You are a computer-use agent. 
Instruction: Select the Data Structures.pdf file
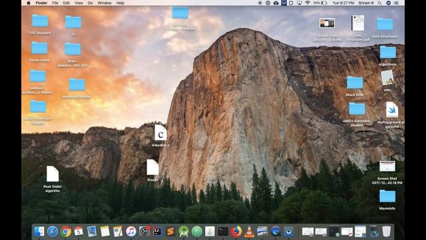[x=358, y=23]
